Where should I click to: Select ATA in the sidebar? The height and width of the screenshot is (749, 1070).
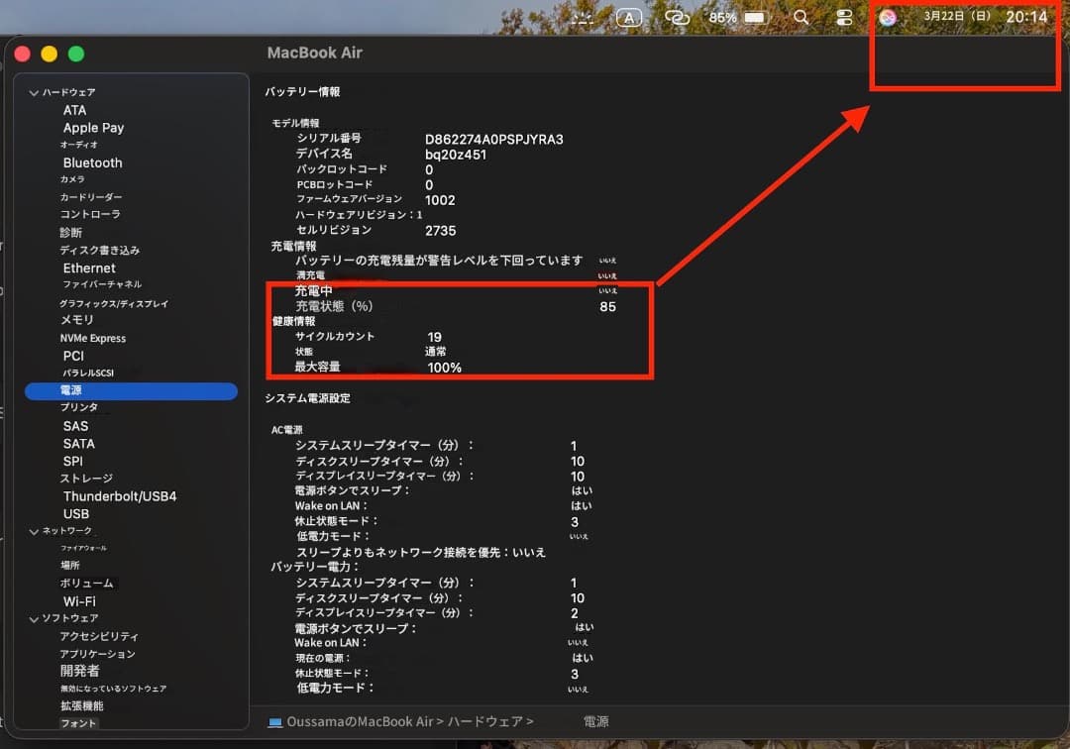coord(74,110)
